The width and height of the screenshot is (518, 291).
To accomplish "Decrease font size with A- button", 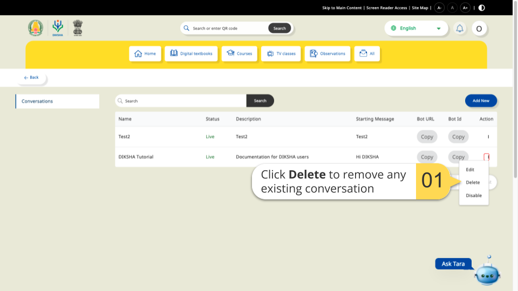I will (439, 8).
